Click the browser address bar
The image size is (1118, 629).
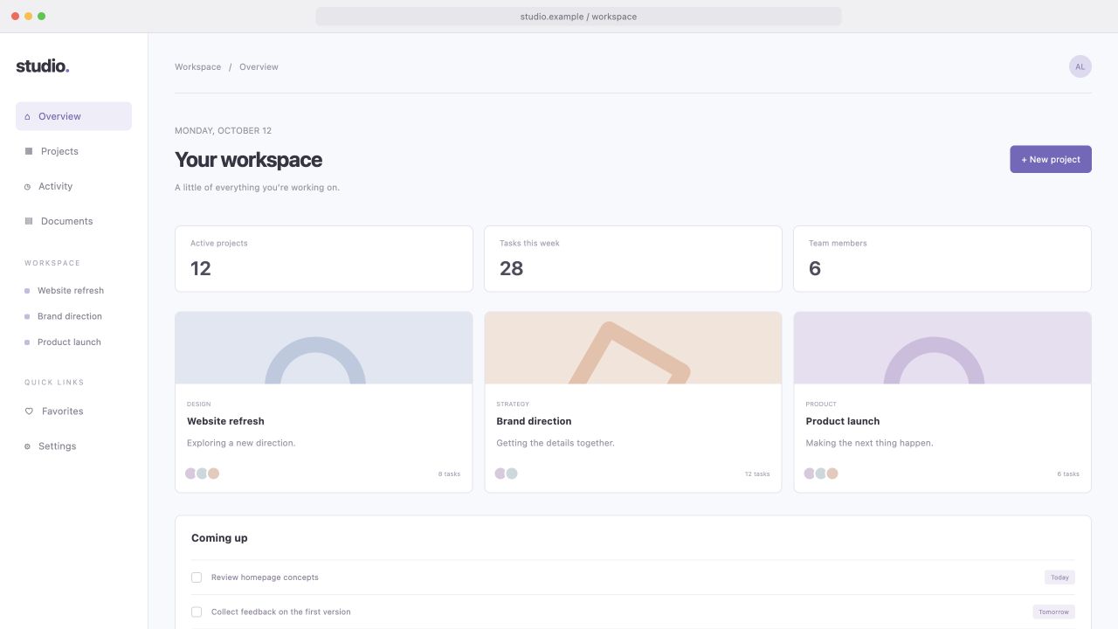click(x=578, y=17)
